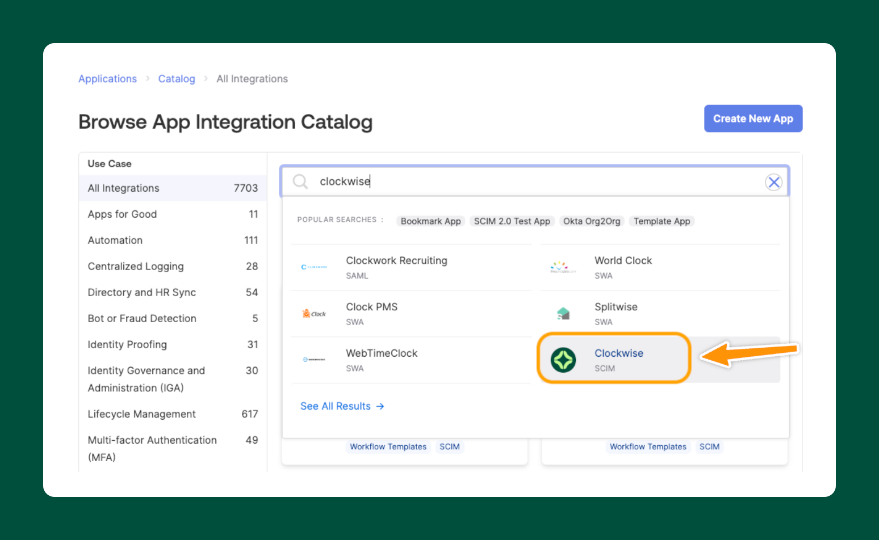Click the Splitwise logo icon
The width and height of the screenshot is (879, 540).
(x=563, y=313)
